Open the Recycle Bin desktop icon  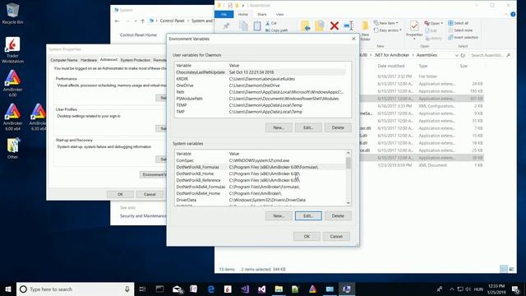tap(12, 13)
